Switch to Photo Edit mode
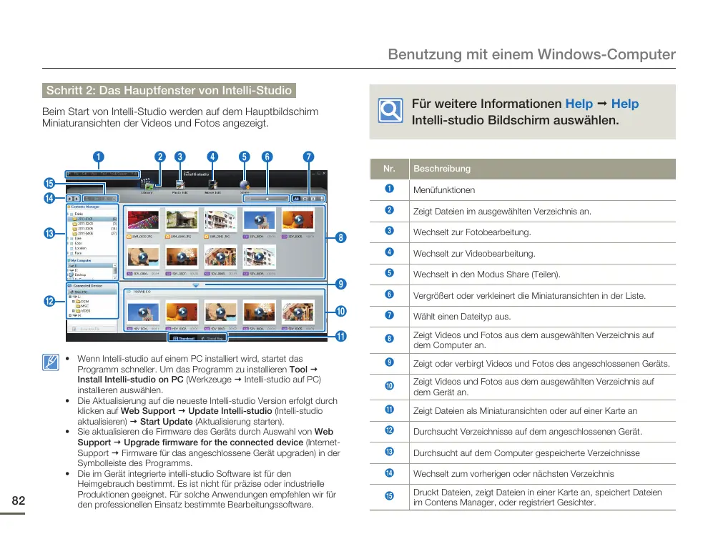 (180, 185)
